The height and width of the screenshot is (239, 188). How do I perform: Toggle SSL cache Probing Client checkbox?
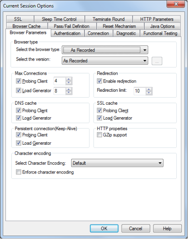(99, 111)
